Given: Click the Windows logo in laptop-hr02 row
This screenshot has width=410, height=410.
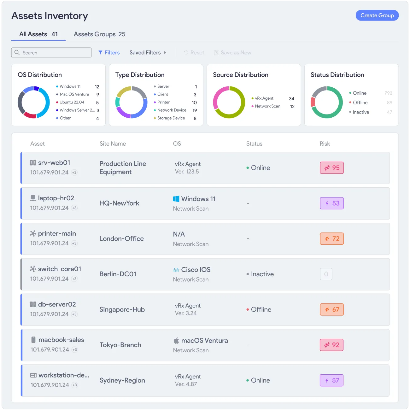Looking at the screenshot, I should coord(176,199).
